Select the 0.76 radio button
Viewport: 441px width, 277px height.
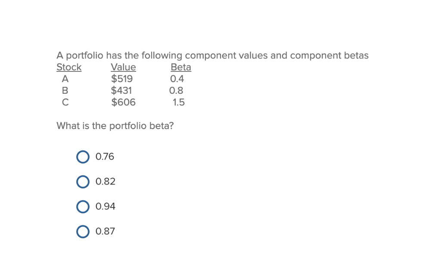(83, 157)
